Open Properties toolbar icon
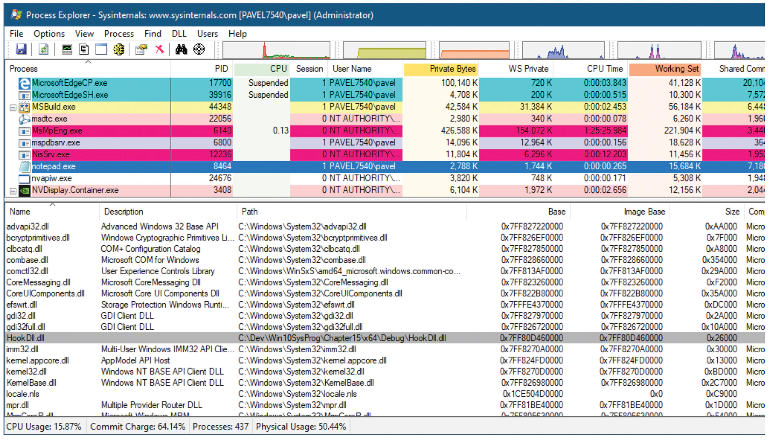Image resolution: width=772 pixels, height=442 pixels. point(141,49)
